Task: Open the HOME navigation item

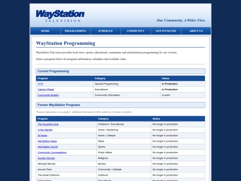Action: click(45, 31)
